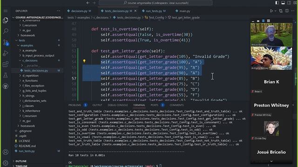Viewport: 298px width, 167px height.
Task: Switch to run_tests.py tab
Action: point(154,11)
